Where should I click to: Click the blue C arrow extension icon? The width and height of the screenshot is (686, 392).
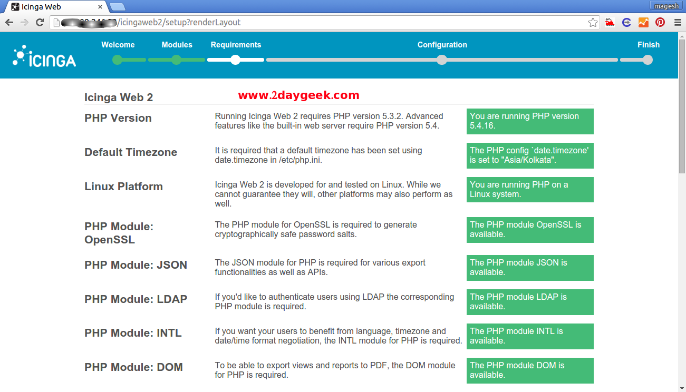tap(627, 23)
